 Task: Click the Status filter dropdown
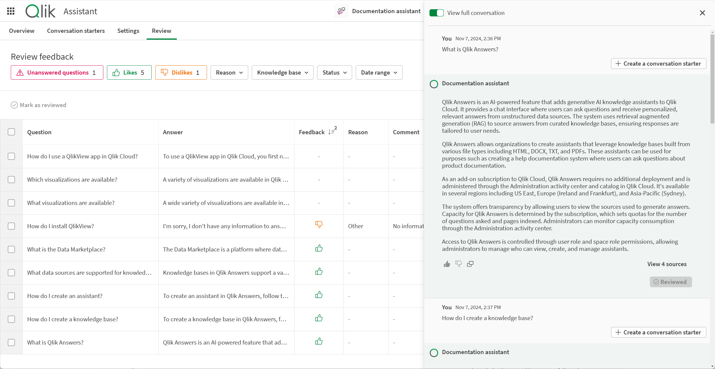(334, 72)
